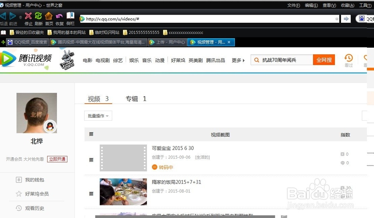Open the 综艺 category link
374x218 pixels.
(x=118, y=60)
